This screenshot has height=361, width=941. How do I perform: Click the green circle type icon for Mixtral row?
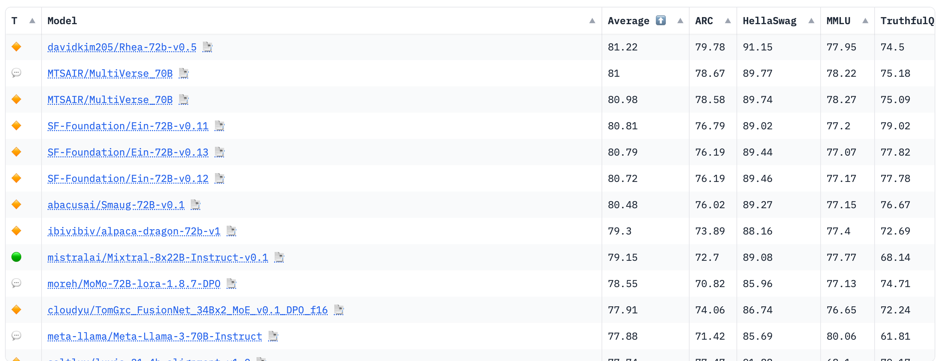[x=16, y=257]
